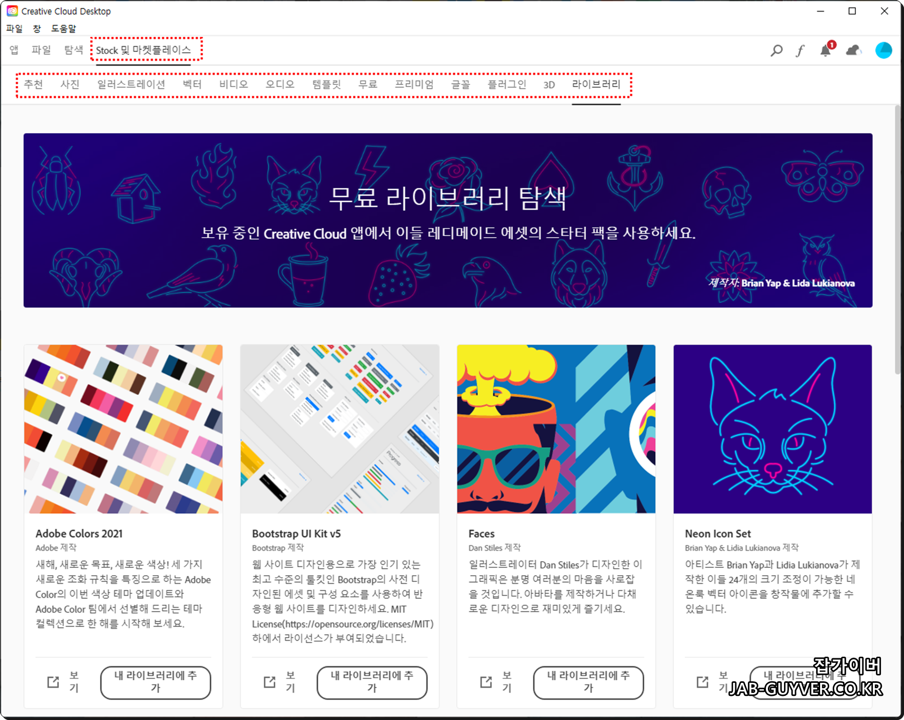Screen dimensions: 904x720
Task: Click Brian Yap & Lidia Lukianova 제작 text
Action: [x=742, y=548]
